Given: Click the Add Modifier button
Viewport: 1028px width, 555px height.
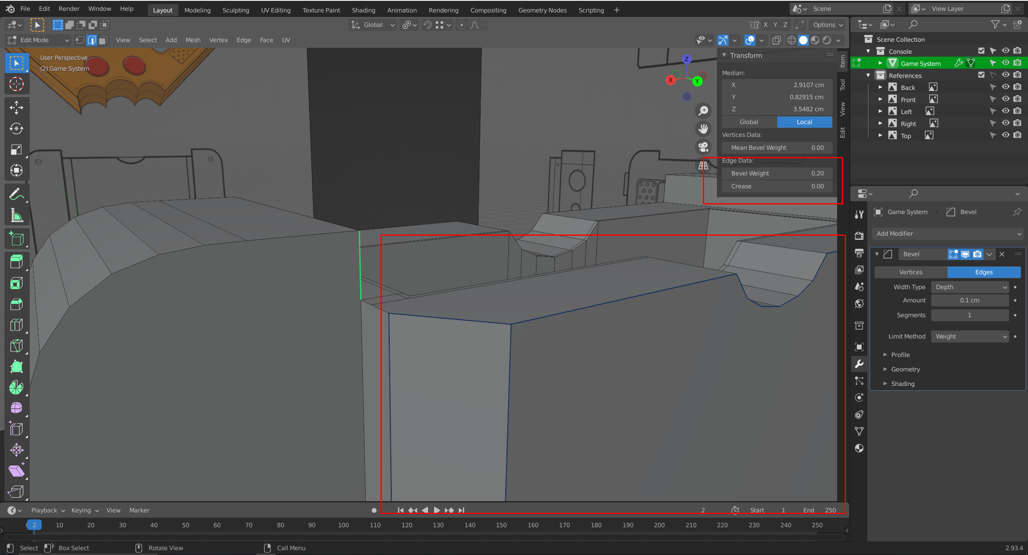Looking at the screenshot, I should [x=948, y=234].
